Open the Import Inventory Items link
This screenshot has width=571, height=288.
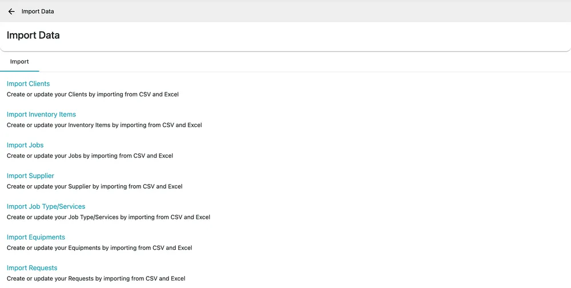[x=41, y=115]
